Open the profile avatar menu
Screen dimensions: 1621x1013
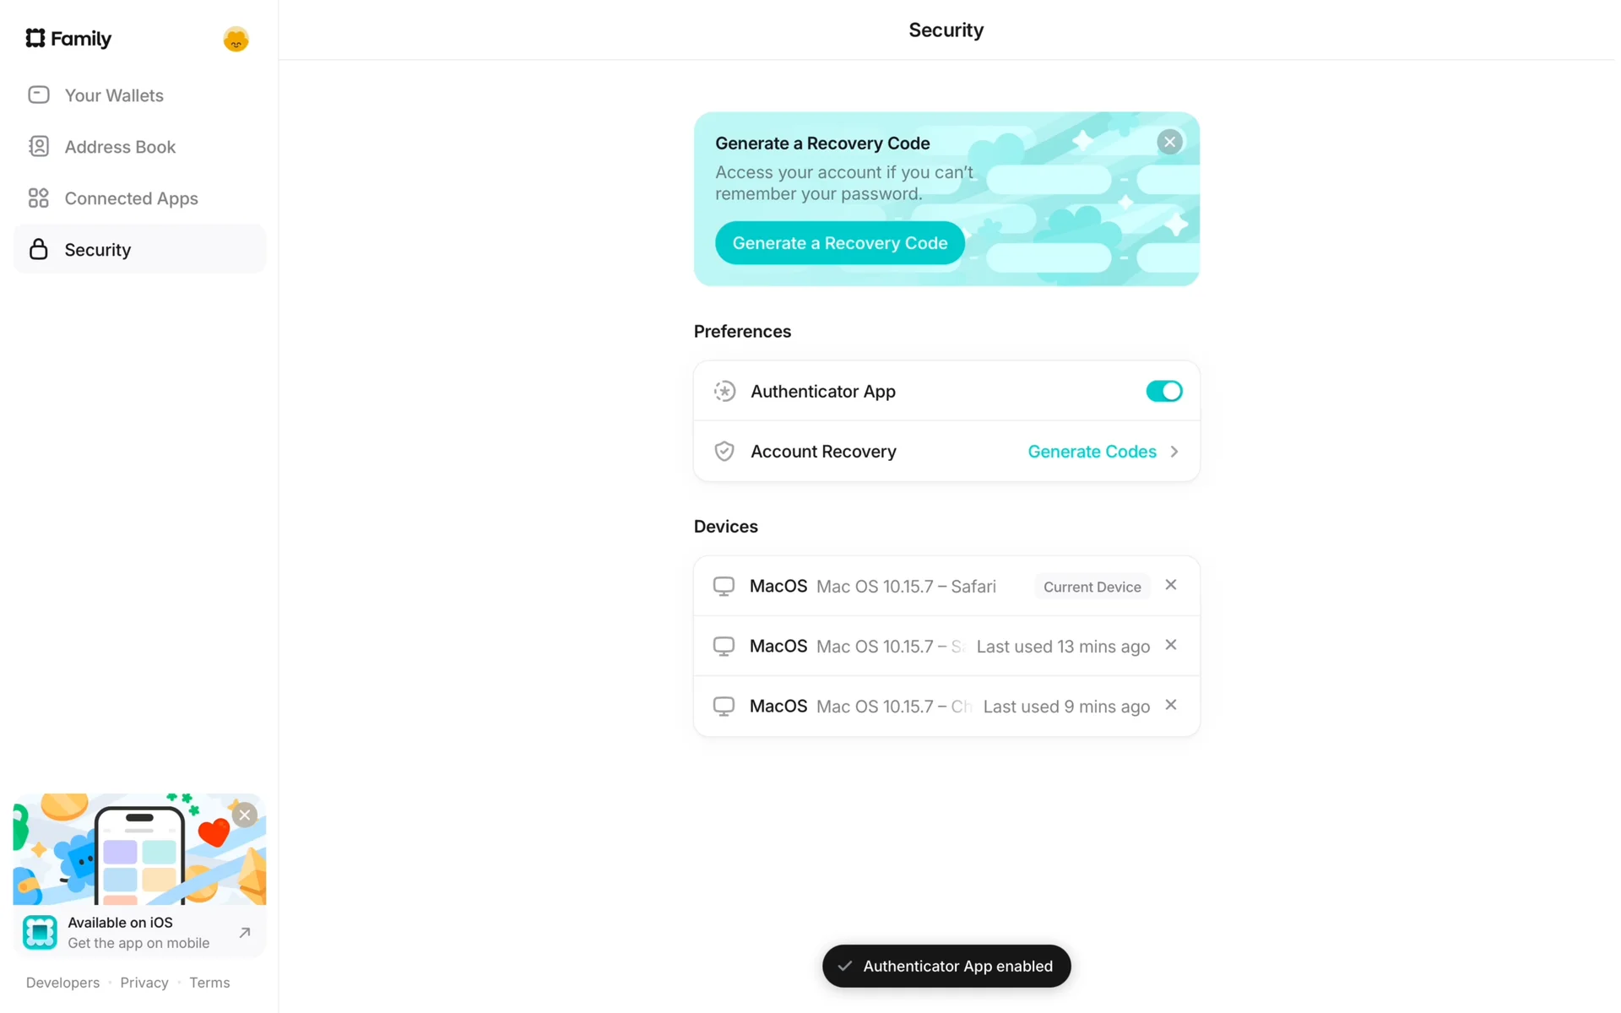[236, 39]
